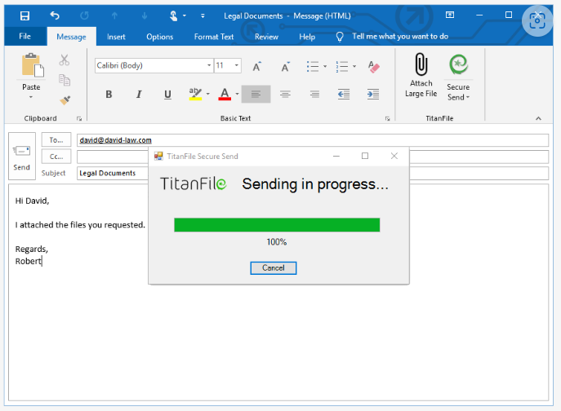Expand the numbering style arrow
Screen dimensions: 561x411
coord(354,66)
